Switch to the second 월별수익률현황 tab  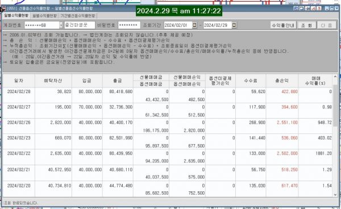pyautogui.click(x=44, y=16)
